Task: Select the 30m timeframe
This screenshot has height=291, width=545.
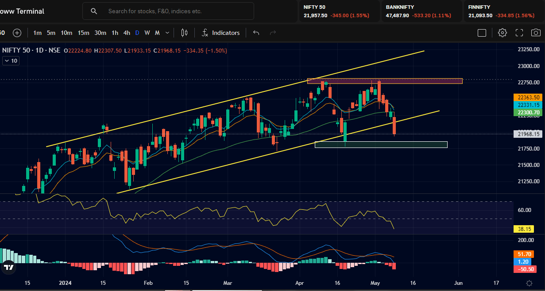Action: (100, 33)
